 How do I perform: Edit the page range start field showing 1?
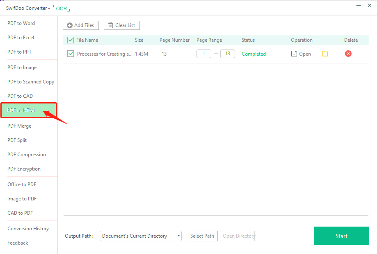coord(203,54)
